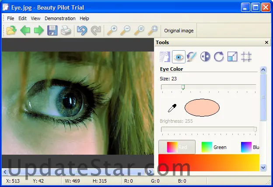The width and height of the screenshot is (273, 187).
Task: Choose the Crop tool icon
Action: (x=246, y=56)
